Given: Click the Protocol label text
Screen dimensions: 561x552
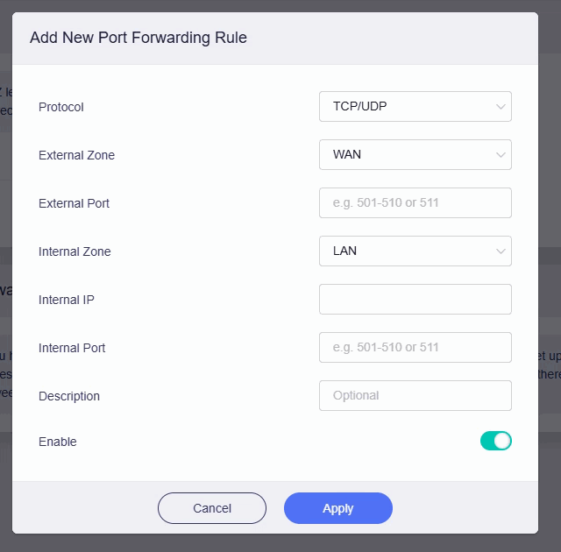Looking at the screenshot, I should pyautogui.click(x=61, y=107).
